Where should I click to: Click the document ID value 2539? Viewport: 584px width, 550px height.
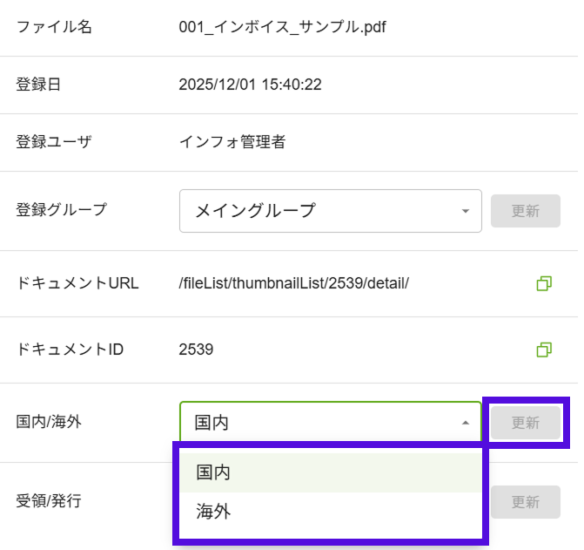(196, 350)
